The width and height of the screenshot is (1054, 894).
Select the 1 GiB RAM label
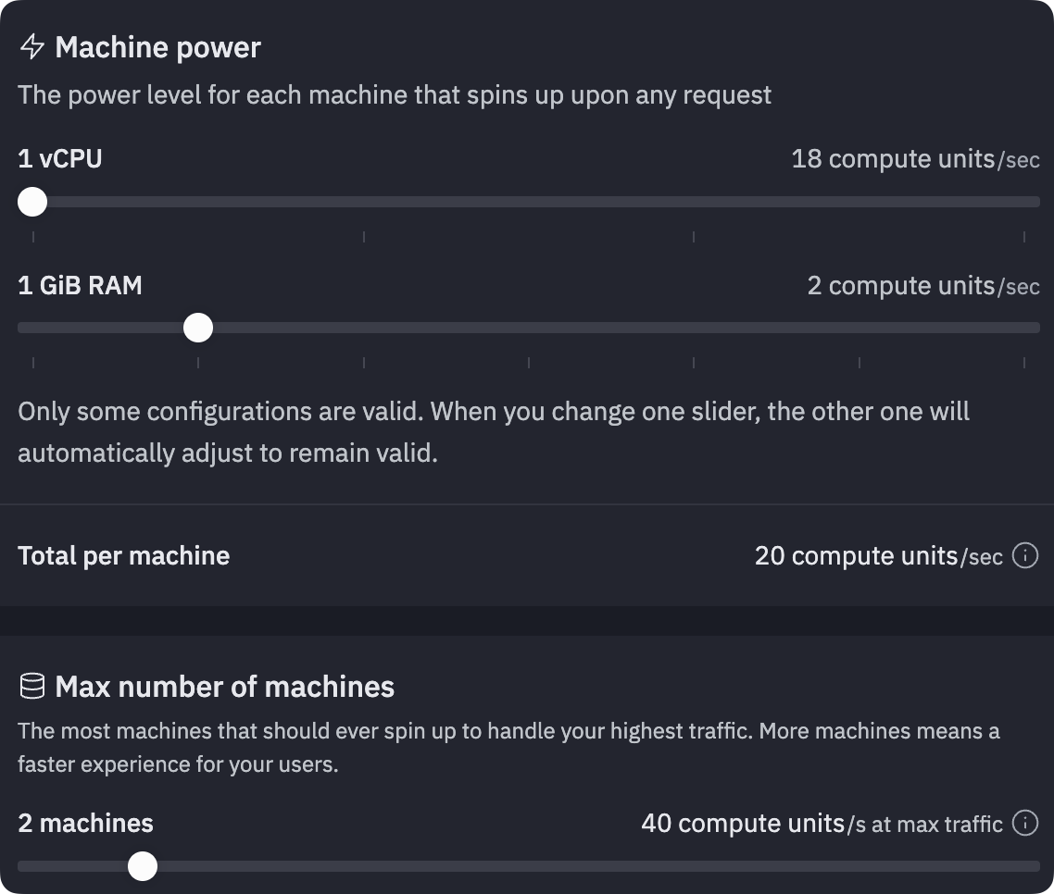[80, 285]
